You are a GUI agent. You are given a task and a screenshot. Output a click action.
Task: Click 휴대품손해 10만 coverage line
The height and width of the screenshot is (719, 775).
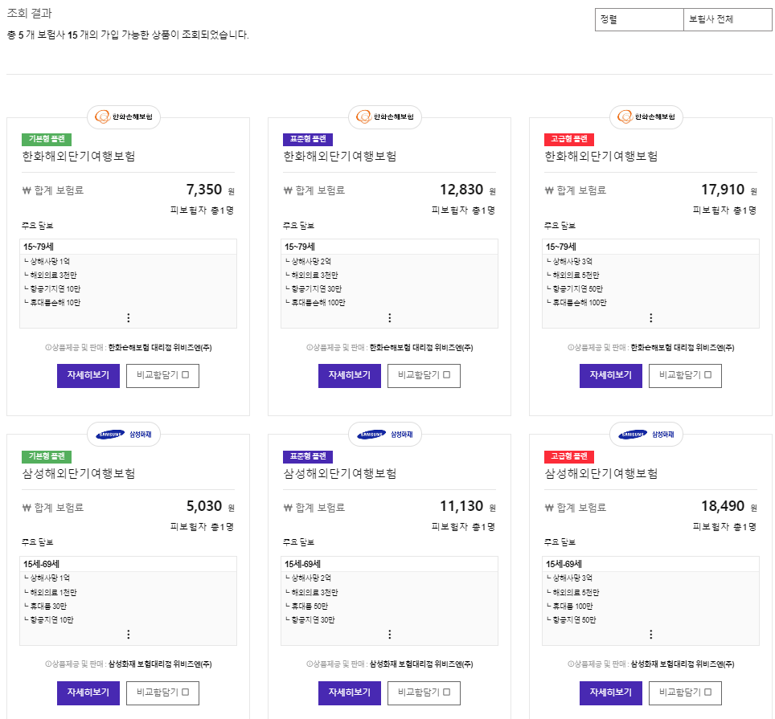click(x=55, y=302)
